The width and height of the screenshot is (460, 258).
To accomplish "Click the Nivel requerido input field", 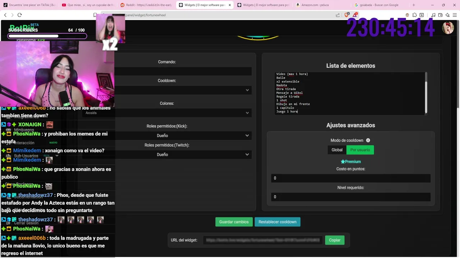I will pos(351,197).
